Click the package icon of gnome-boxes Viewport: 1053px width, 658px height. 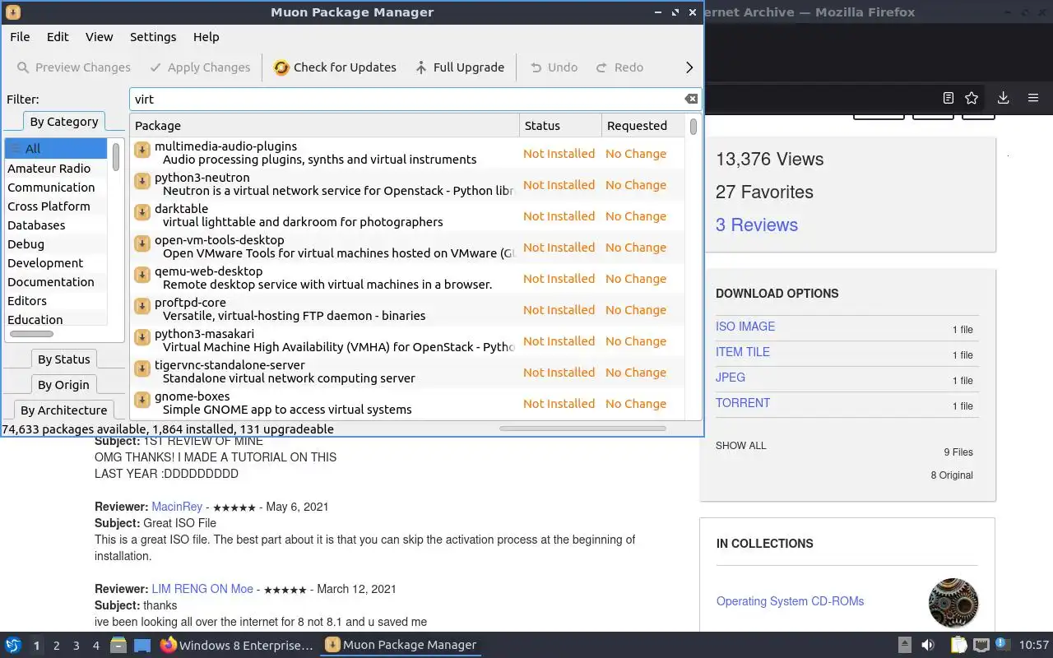(x=141, y=400)
